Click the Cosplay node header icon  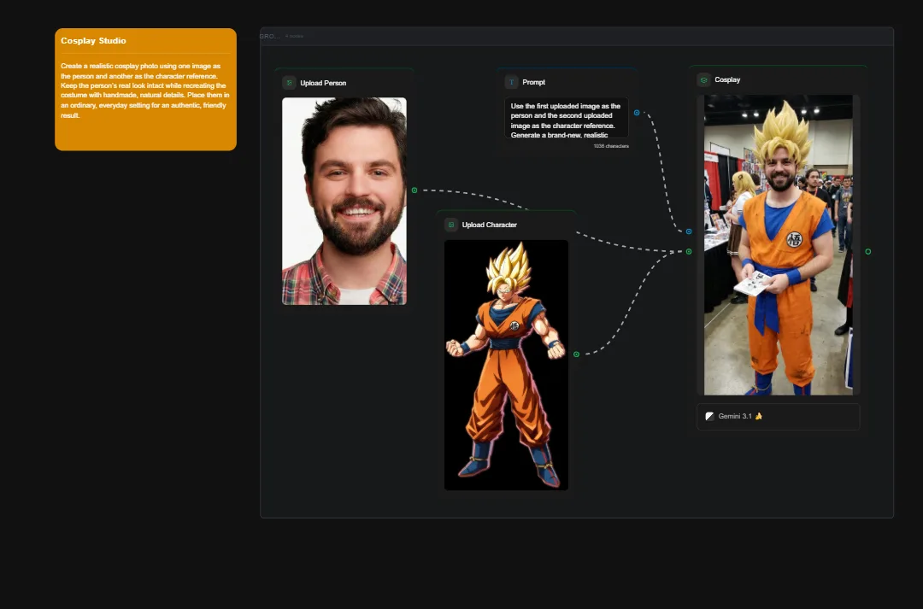click(703, 79)
